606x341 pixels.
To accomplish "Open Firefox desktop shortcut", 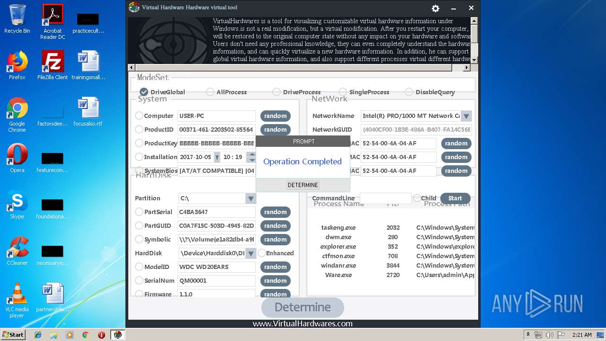I will [17, 65].
